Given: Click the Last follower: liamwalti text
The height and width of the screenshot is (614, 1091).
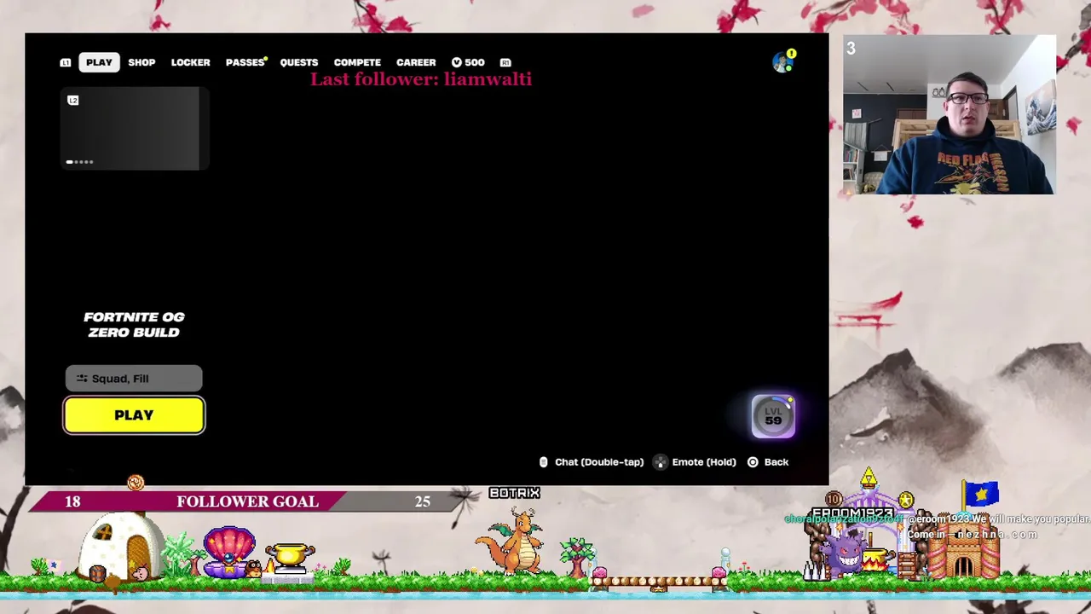Looking at the screenshot, I should [421, 79].
